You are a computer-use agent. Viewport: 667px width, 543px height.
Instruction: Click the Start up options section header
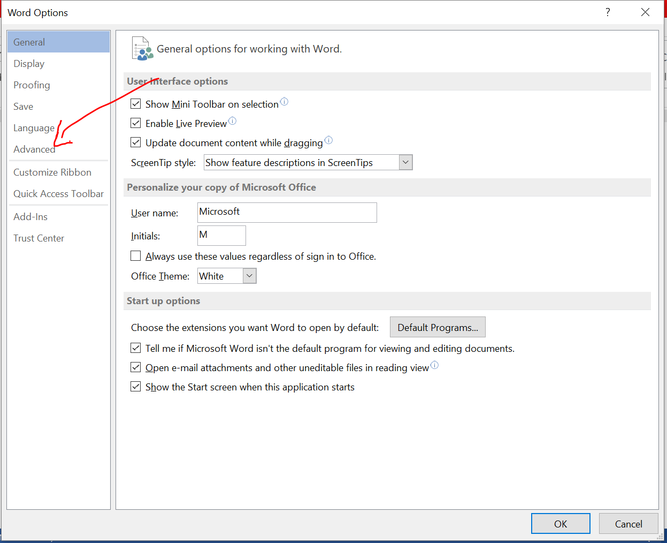(163, 301)
